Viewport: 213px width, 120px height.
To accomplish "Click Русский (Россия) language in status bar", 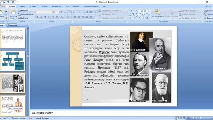I will click(x=41, y=118).
